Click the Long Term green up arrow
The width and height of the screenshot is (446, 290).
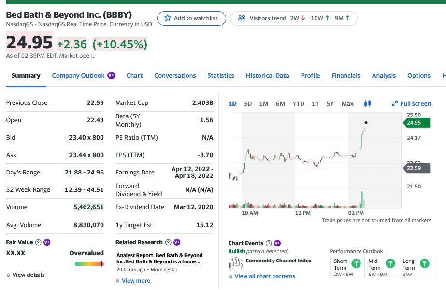click(x=425, y=263)
